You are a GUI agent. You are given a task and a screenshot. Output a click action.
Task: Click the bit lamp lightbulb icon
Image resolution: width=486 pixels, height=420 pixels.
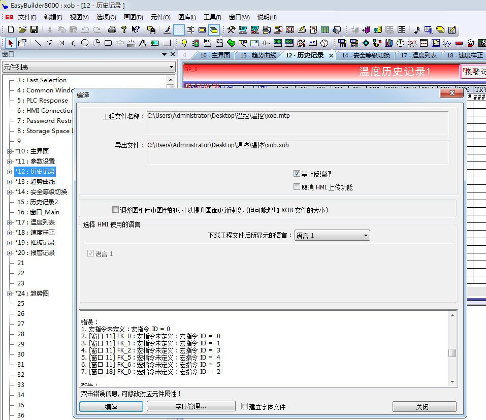[184, 43]
